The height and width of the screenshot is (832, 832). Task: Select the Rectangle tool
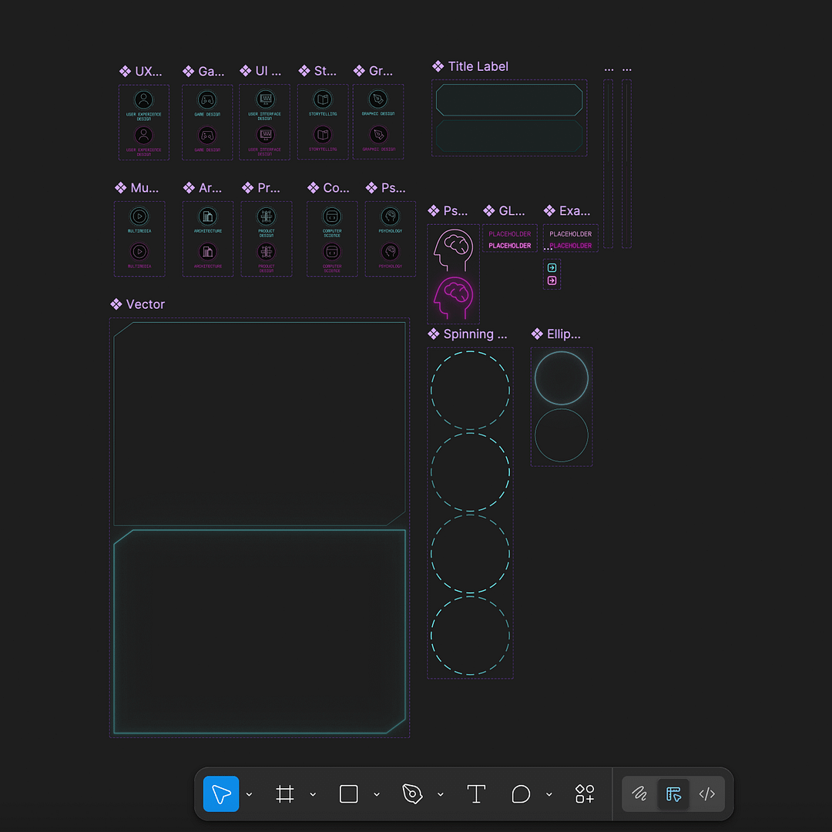(x=348, y=793)
